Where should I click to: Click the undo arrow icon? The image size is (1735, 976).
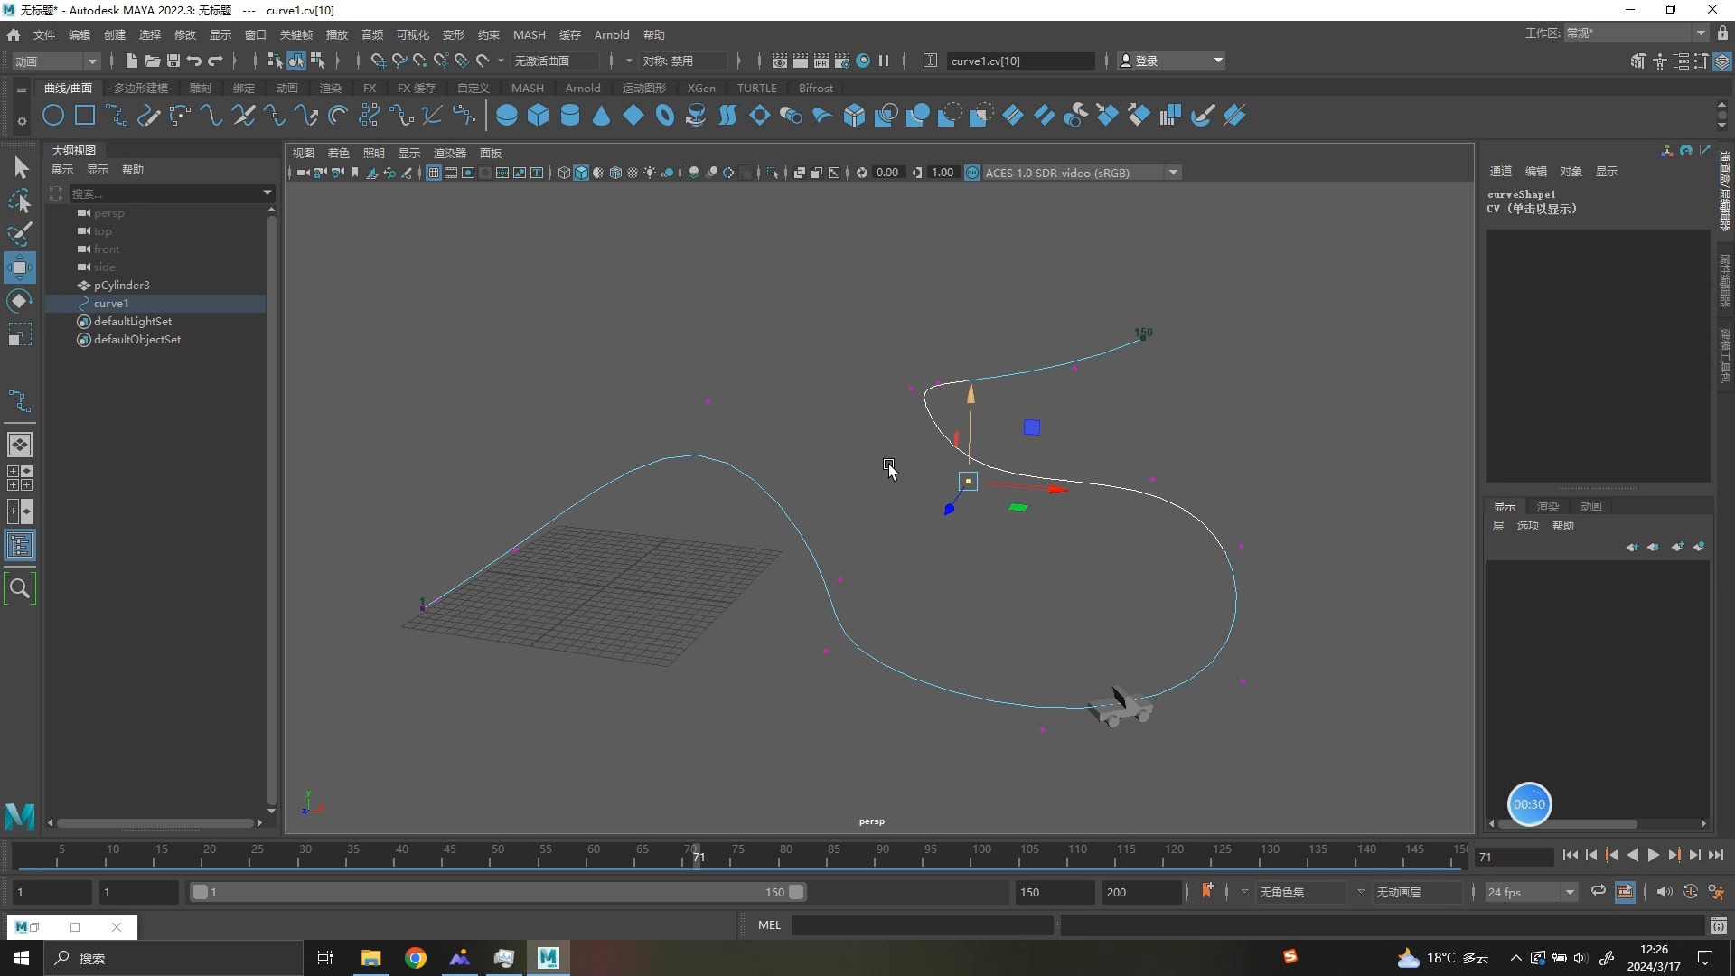pyautogui.click(x=194, y=61)
